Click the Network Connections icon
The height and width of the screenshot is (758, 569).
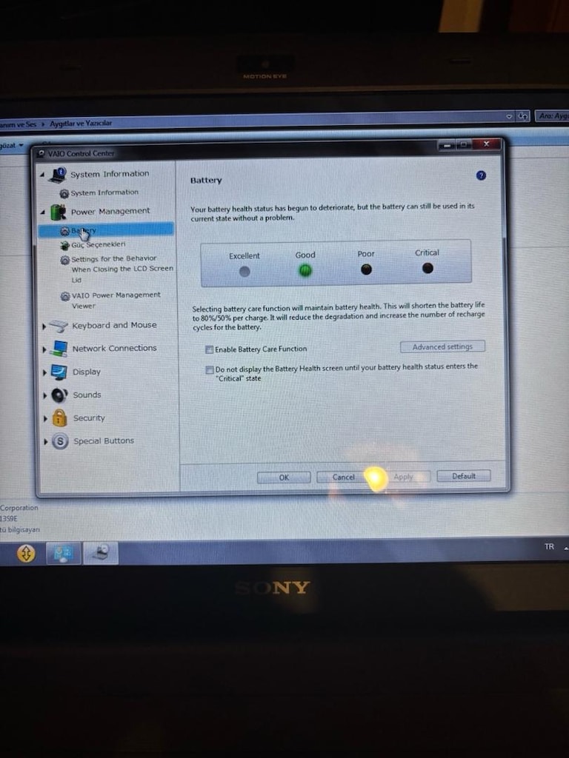pos(59,349)
